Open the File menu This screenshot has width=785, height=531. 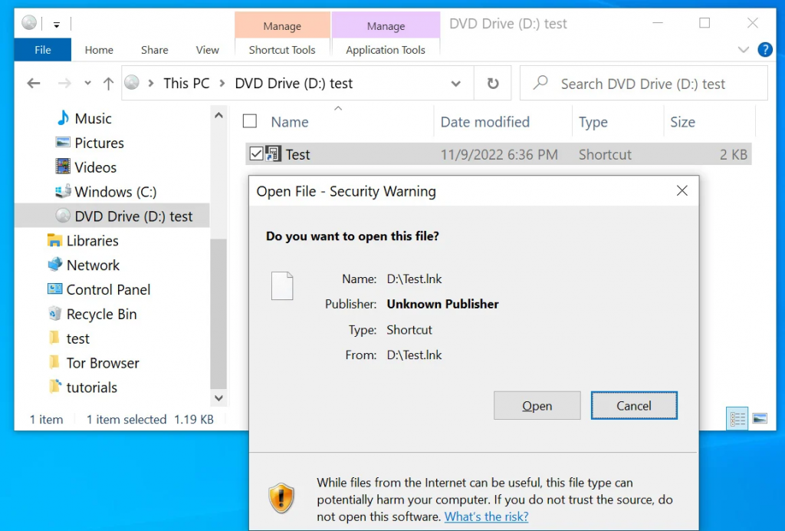(43, 50)
